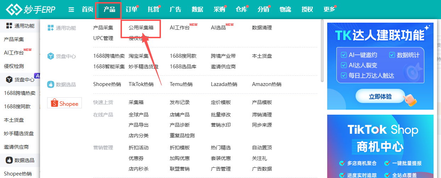Open 店铺产品 entry
Screen dimensions: 441x178
tap(180, 115)
